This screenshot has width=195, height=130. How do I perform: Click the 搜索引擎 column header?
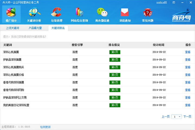(77, 45)
